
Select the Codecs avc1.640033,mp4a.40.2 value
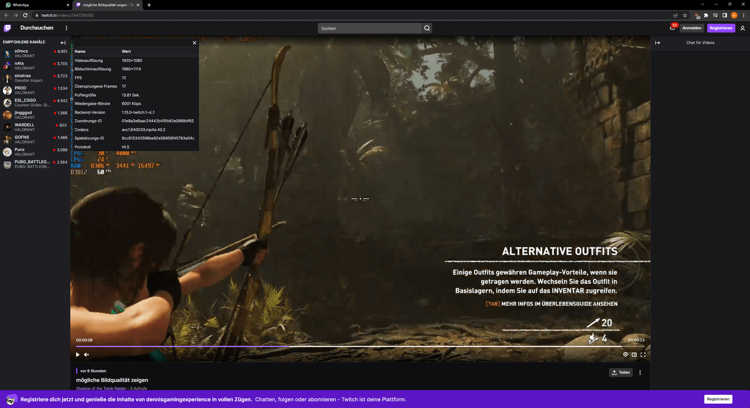point(144,130)
